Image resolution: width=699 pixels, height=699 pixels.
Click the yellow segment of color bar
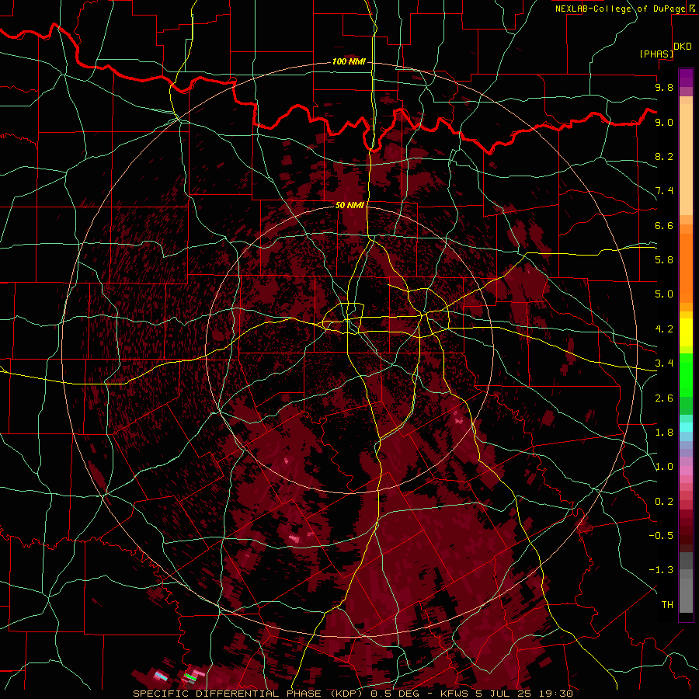[686, 332]
